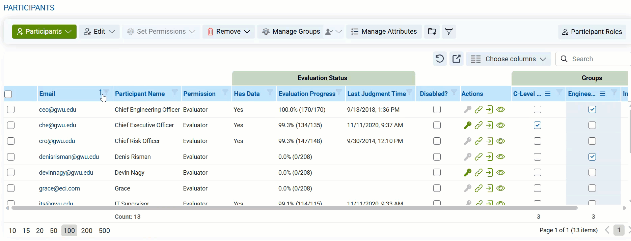Click the Email column filter icon
Image resolution: width=631 pixels, height=241 pixels.
tap(107, 92)
